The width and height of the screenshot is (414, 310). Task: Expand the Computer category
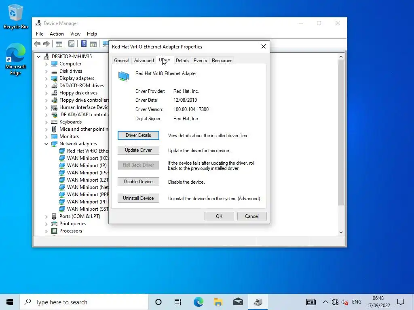[46, 64]
